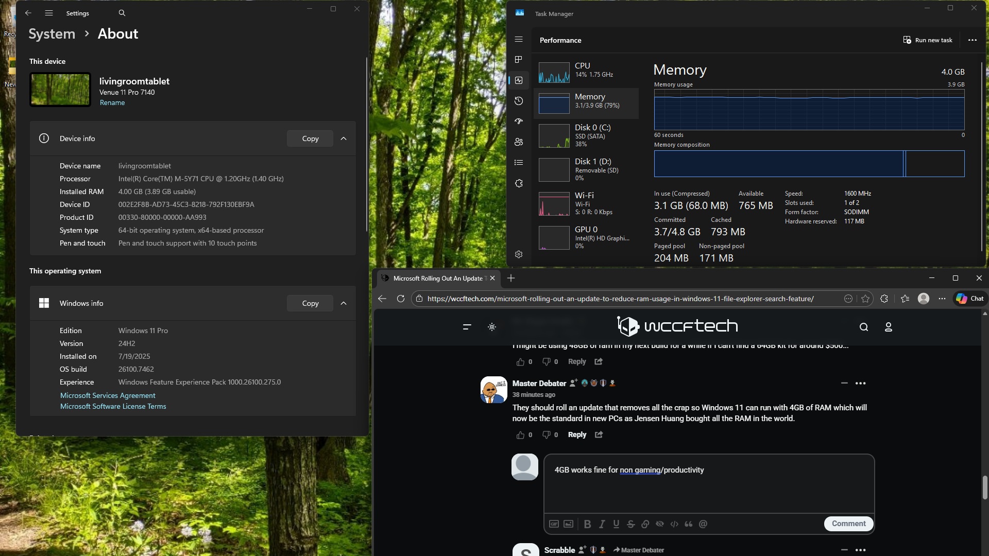
Task: Insert code block in comment editor
Action: (x=674, y=524)
